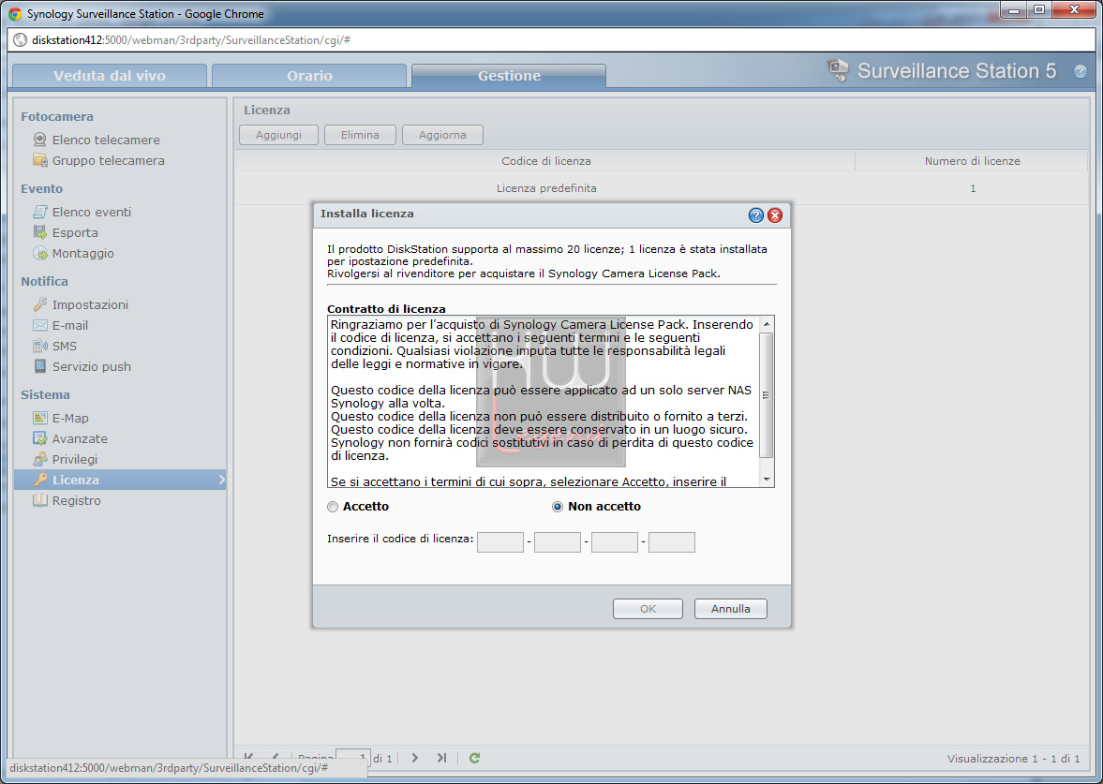Click the Numero di licenze column header
Screen dimensions: 1103x784
(x=972, y=161)
